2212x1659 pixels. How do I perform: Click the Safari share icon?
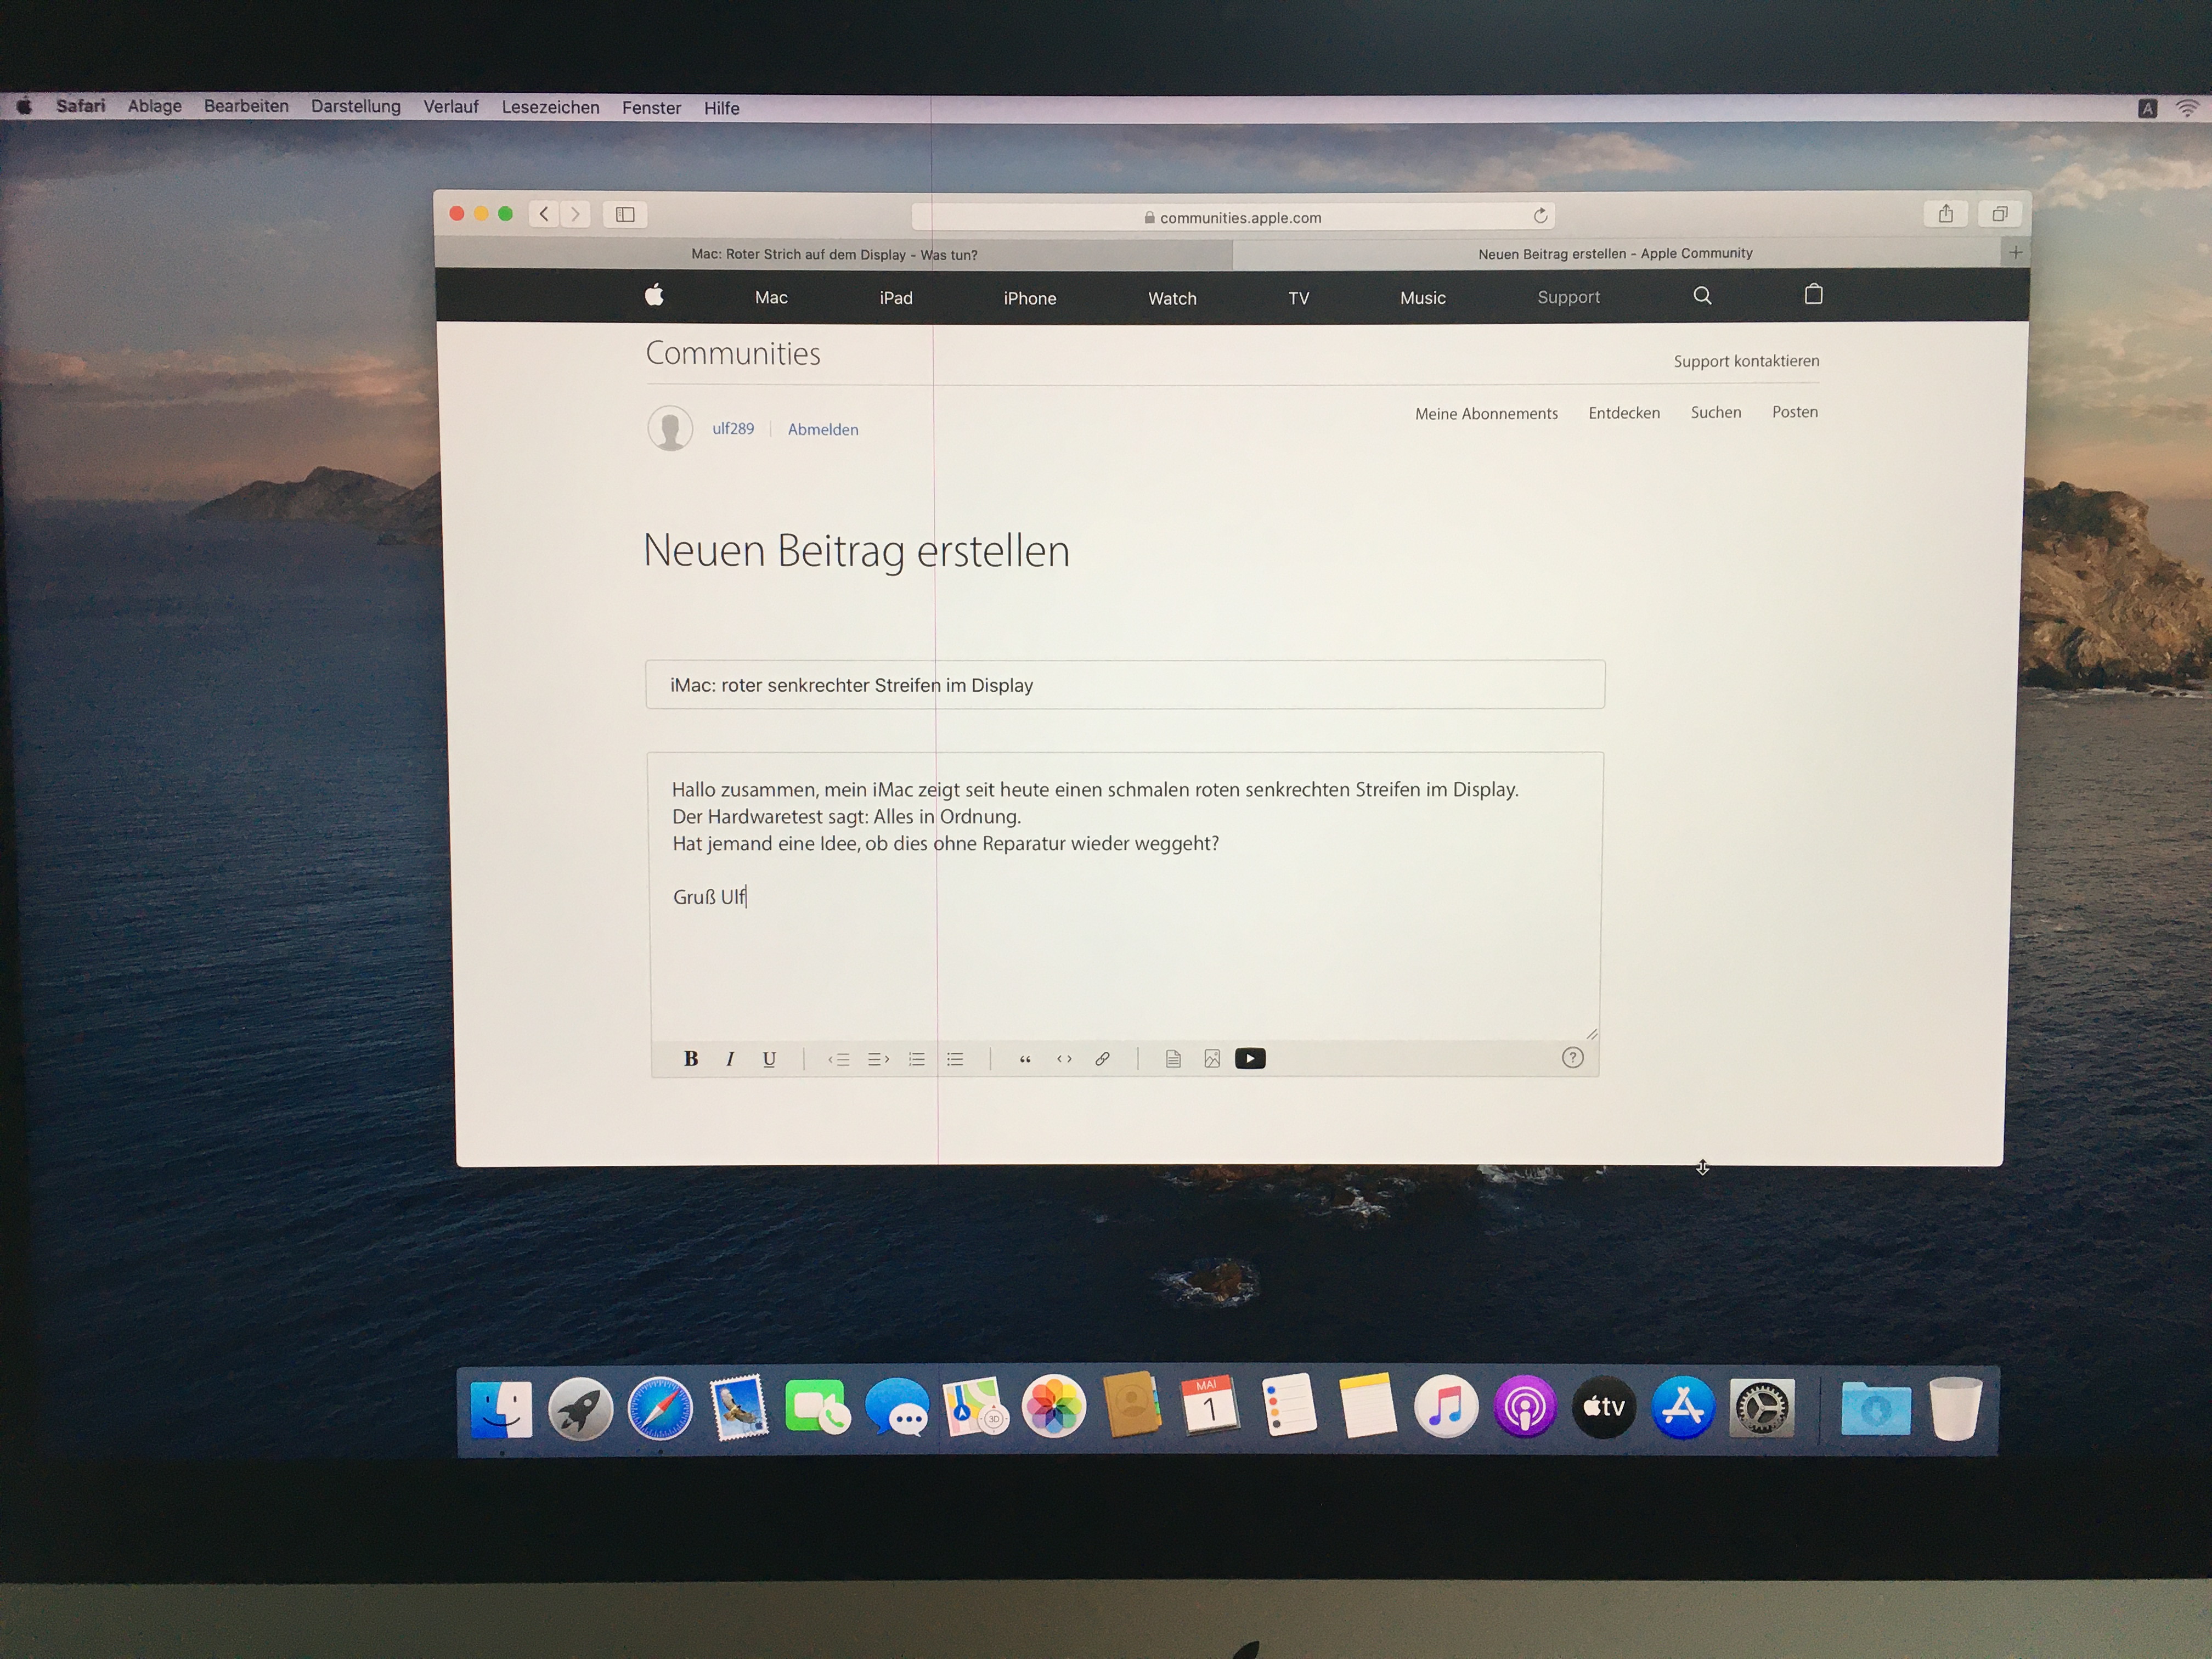coord(1945,214)
